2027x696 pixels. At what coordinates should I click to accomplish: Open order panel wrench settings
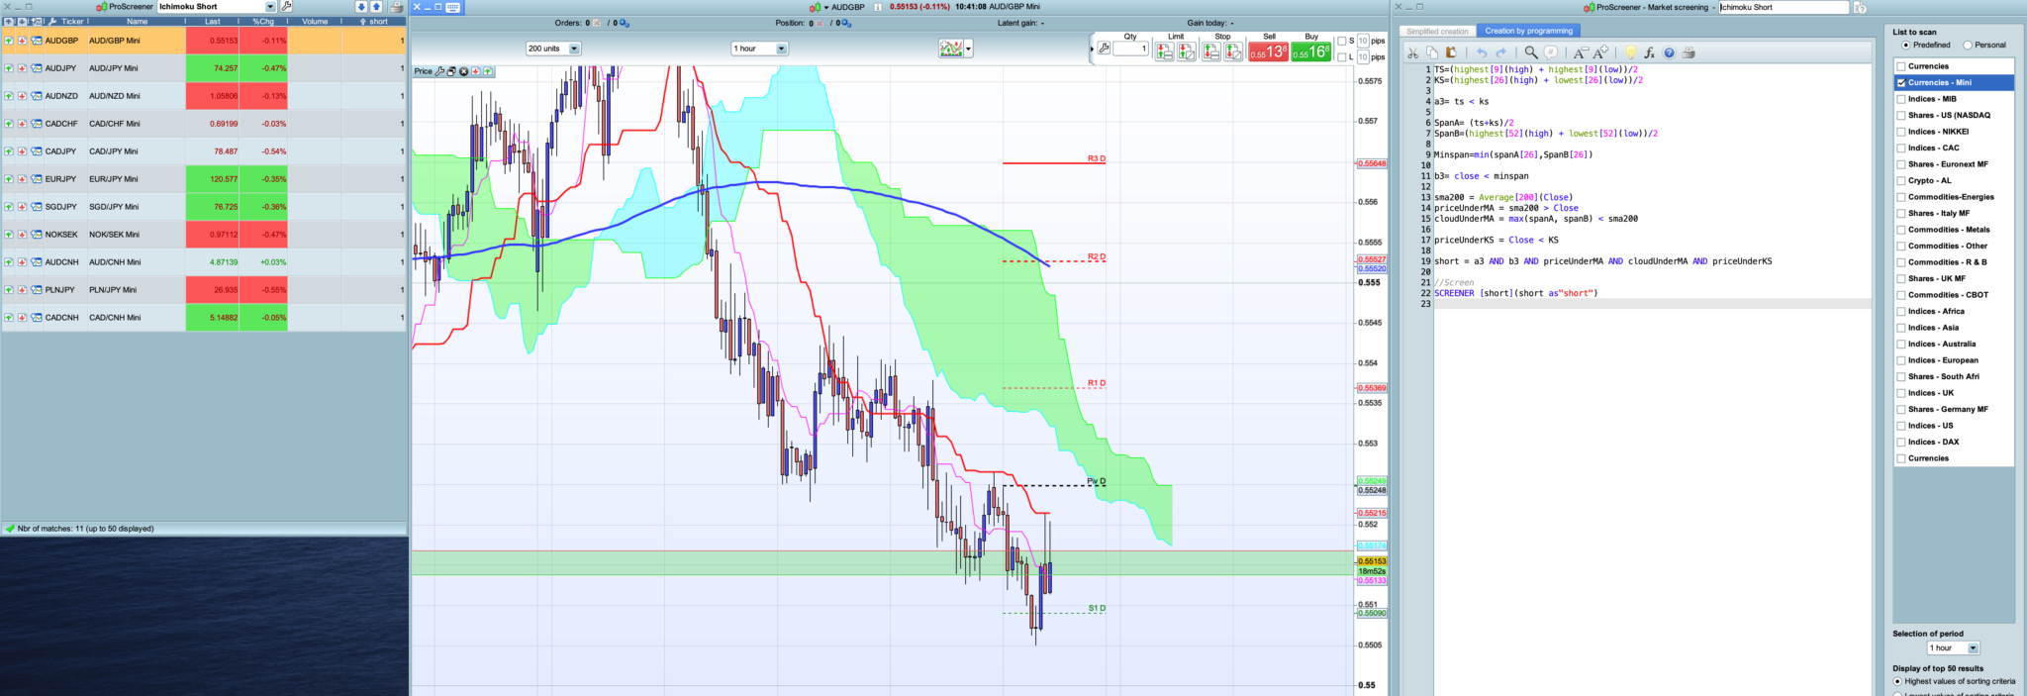click(1104, 49)
